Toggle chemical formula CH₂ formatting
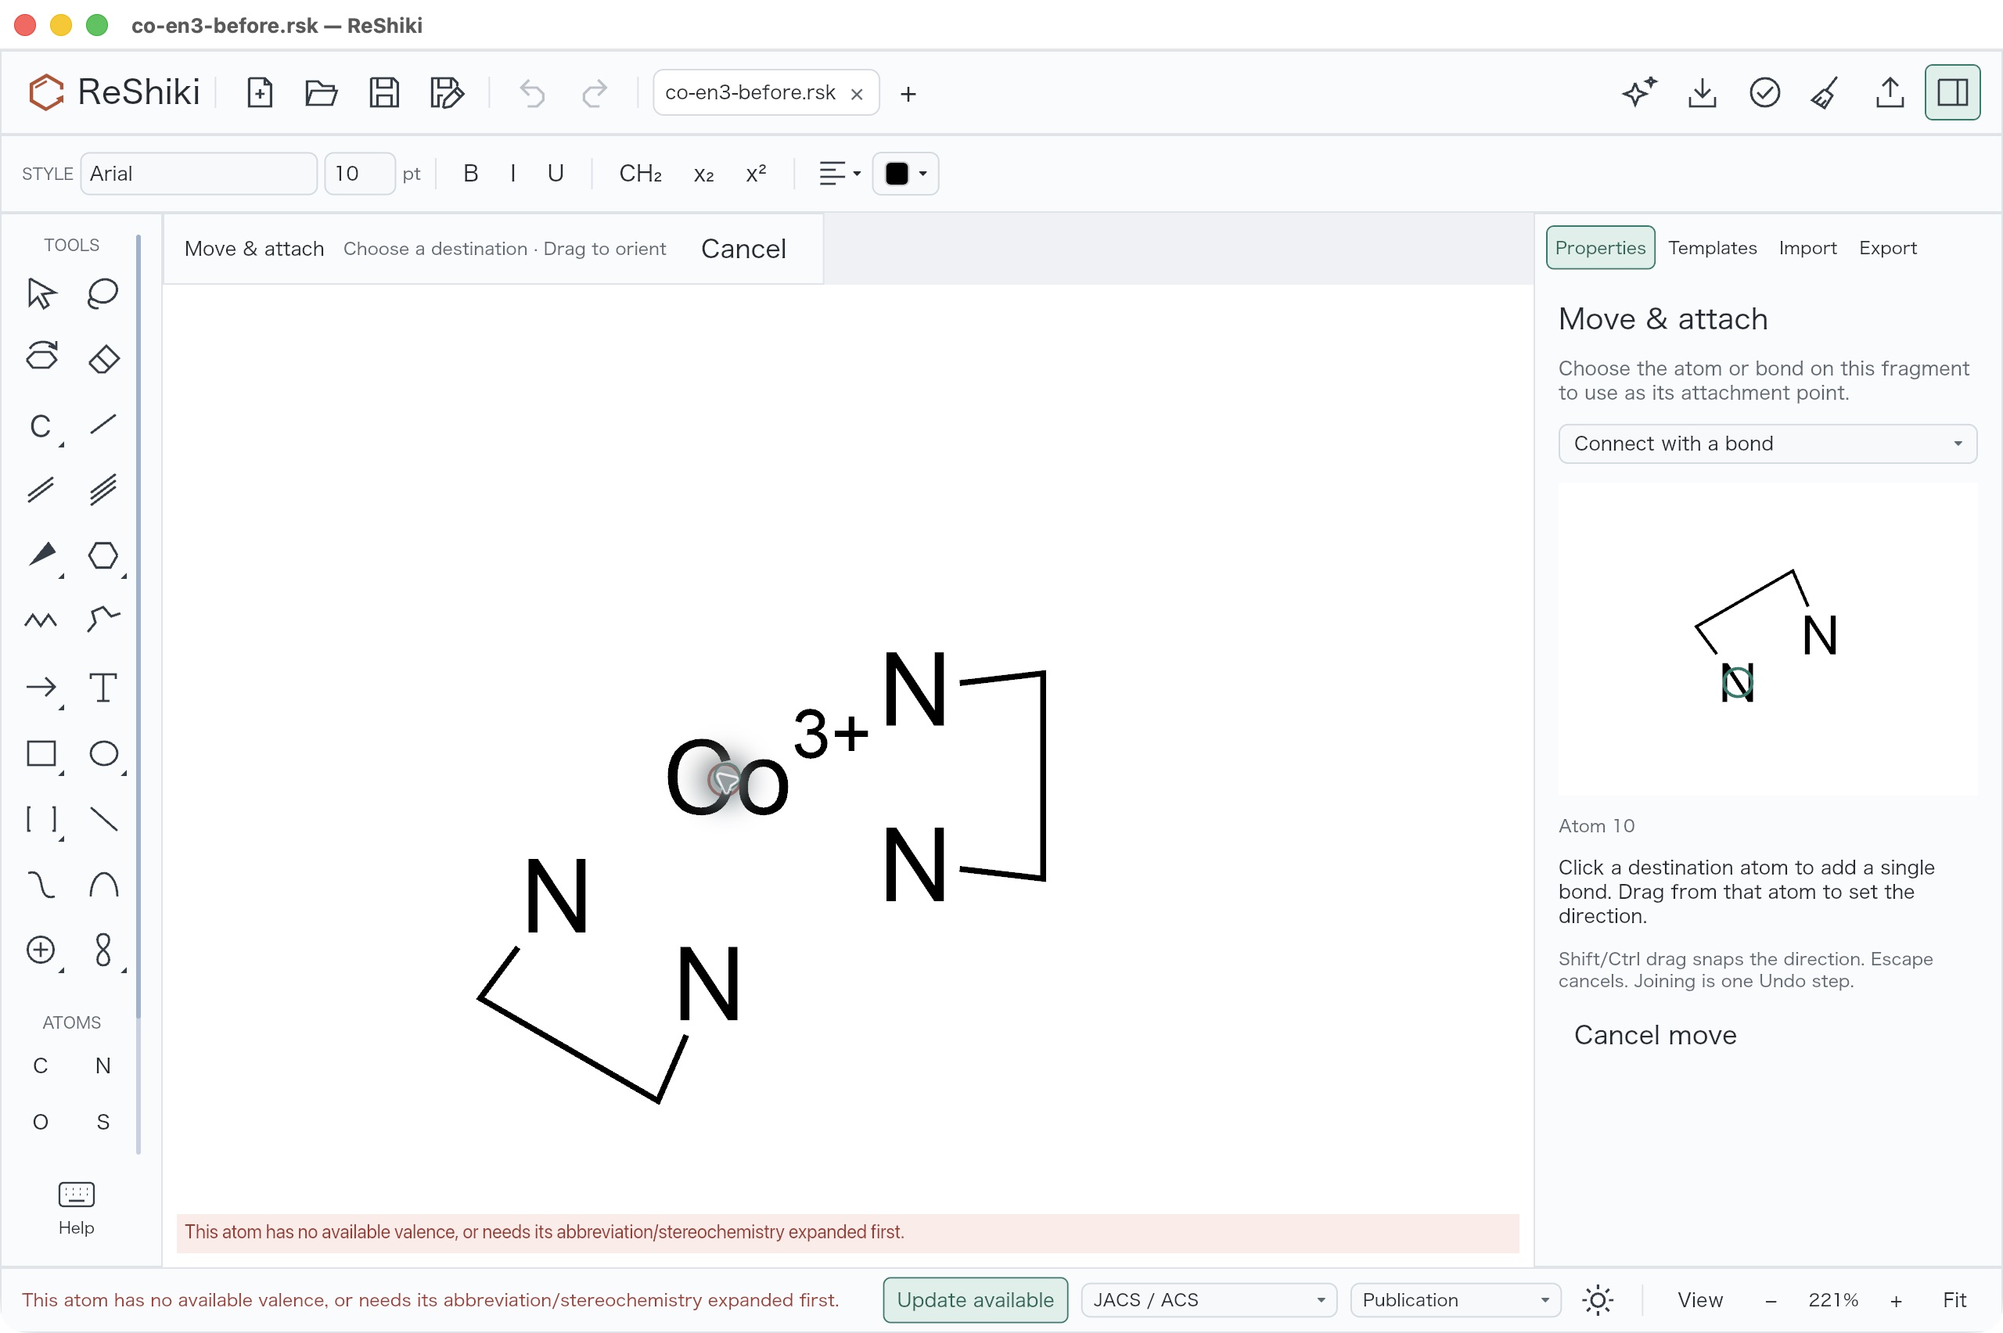2003x1333 pixels. coord(640,174)
